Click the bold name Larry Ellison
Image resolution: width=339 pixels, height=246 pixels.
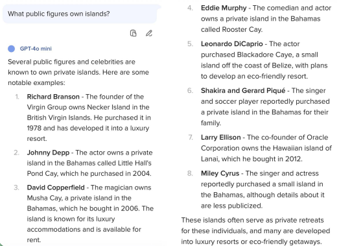pos(221,138)
